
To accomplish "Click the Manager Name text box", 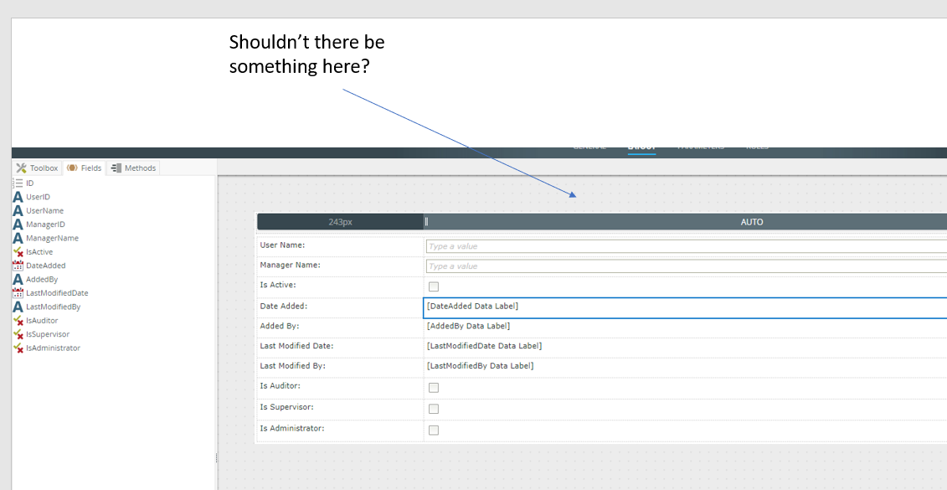I will 686,266.
